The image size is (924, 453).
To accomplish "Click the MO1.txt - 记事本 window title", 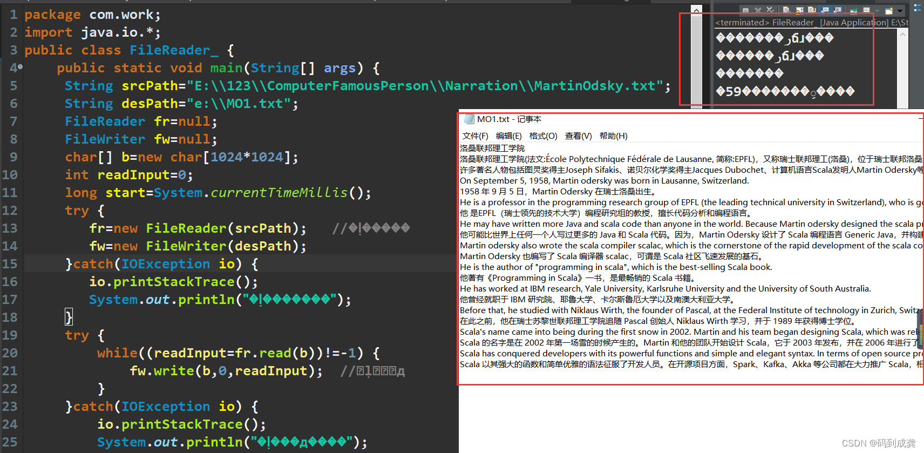I will click(509, 119).
